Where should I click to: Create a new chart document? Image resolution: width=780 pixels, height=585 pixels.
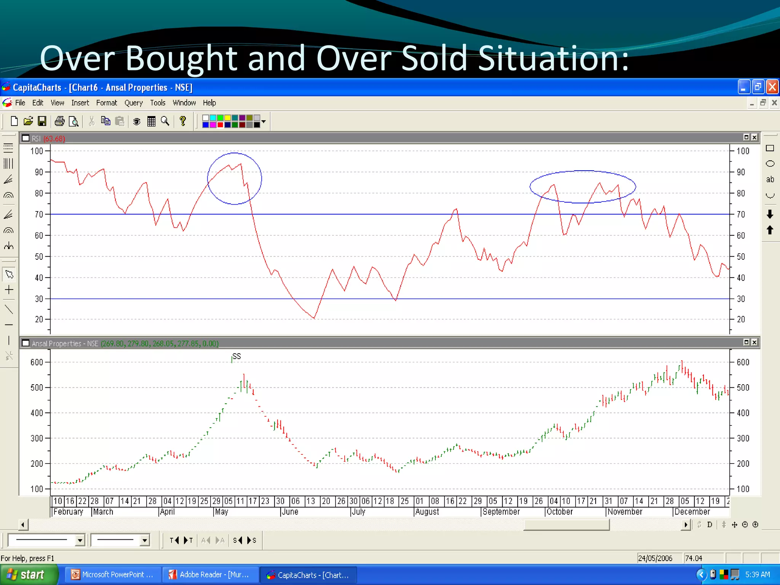click(14, 121)
